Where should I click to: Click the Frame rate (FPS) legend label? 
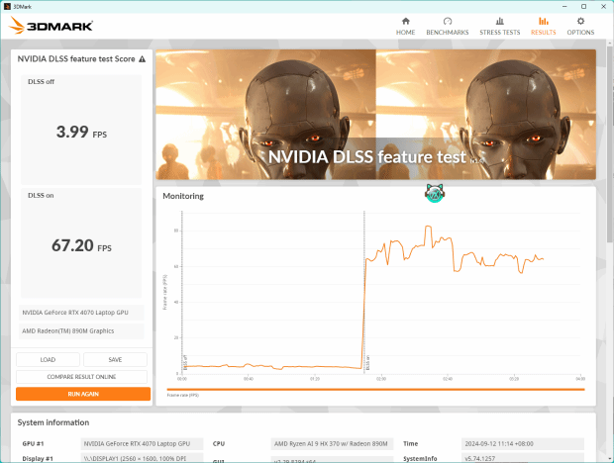[x=183, y=396]
